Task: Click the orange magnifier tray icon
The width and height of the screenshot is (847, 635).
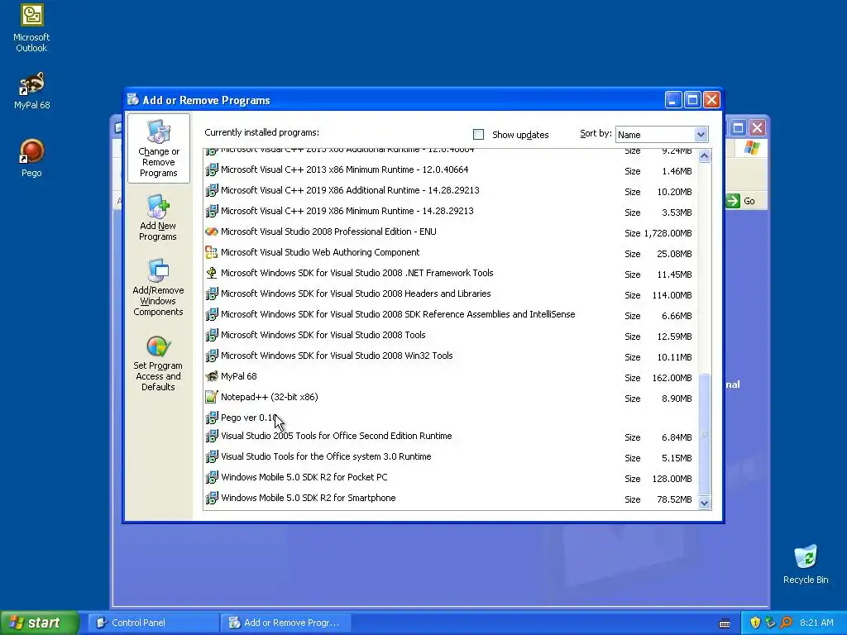Action: click(x=786, y=623)
